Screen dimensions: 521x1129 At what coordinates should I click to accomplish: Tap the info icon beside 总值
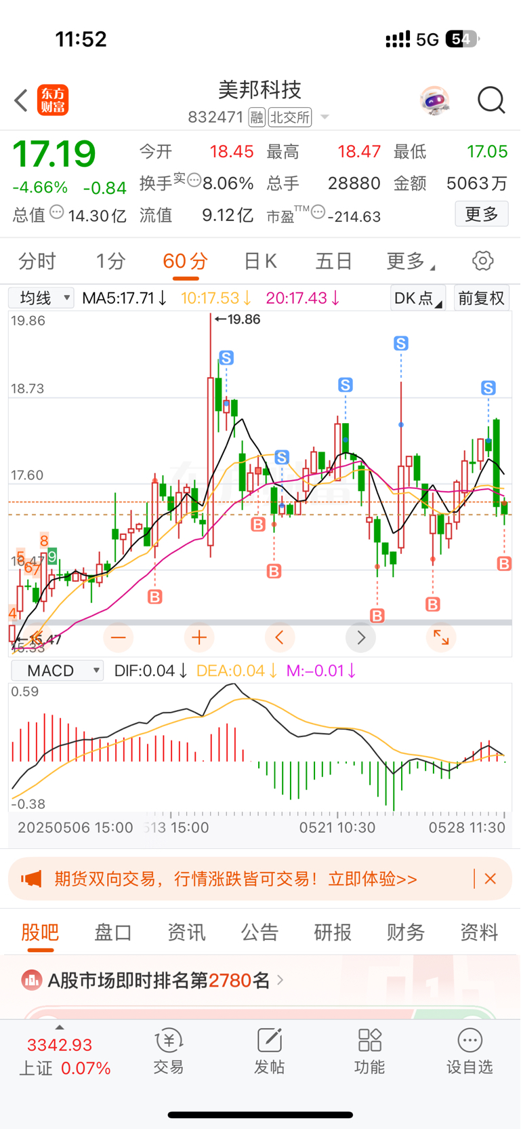(x=57, y=212)
